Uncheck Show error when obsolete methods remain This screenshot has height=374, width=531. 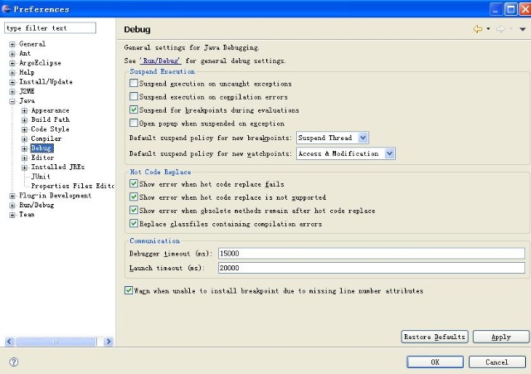click(x=134, y=210)
